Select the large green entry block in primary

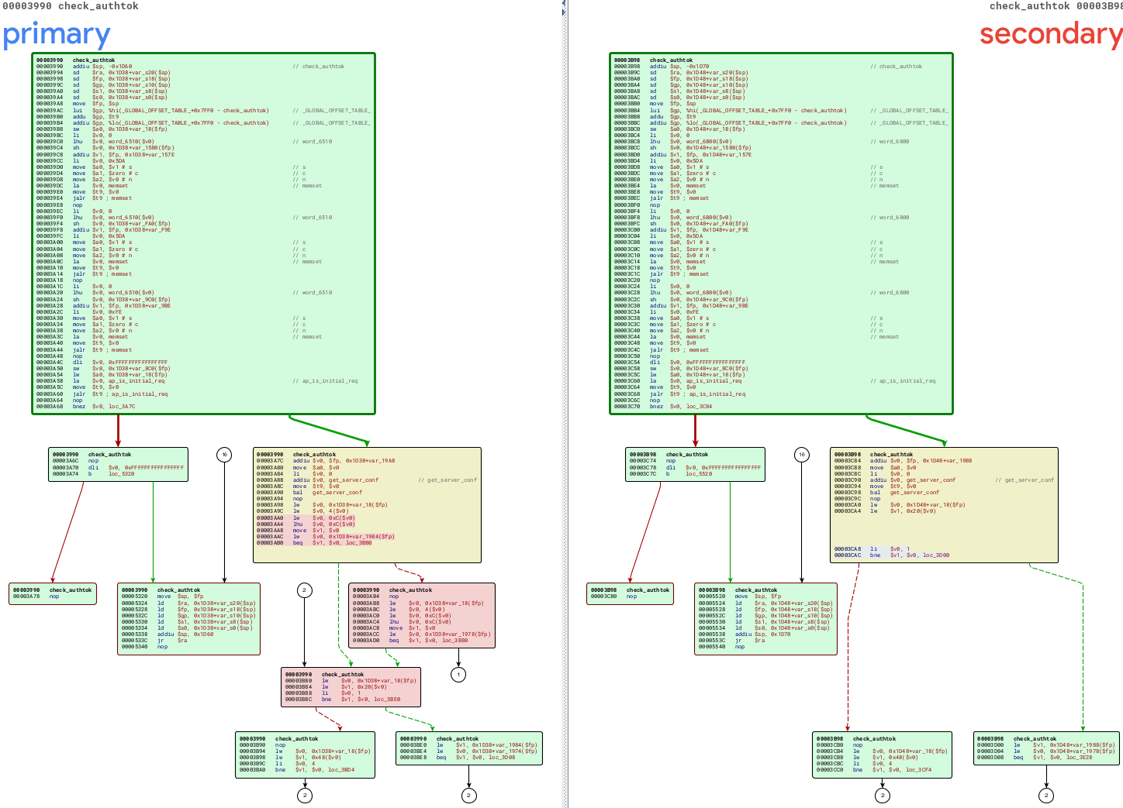(x=203, y=233)
